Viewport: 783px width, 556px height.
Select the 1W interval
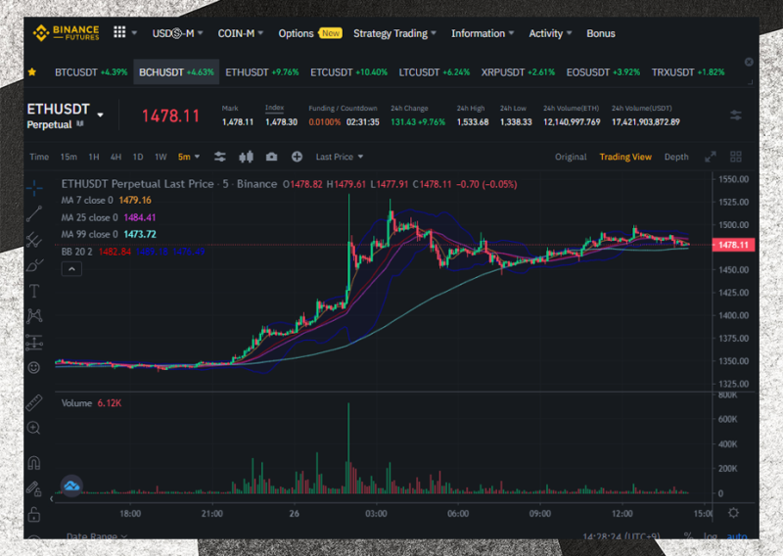pos(161,157)
